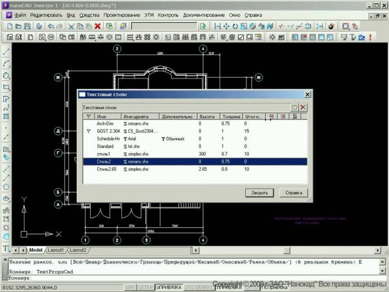Click the print icon in top toolbar

coord(39,26)
